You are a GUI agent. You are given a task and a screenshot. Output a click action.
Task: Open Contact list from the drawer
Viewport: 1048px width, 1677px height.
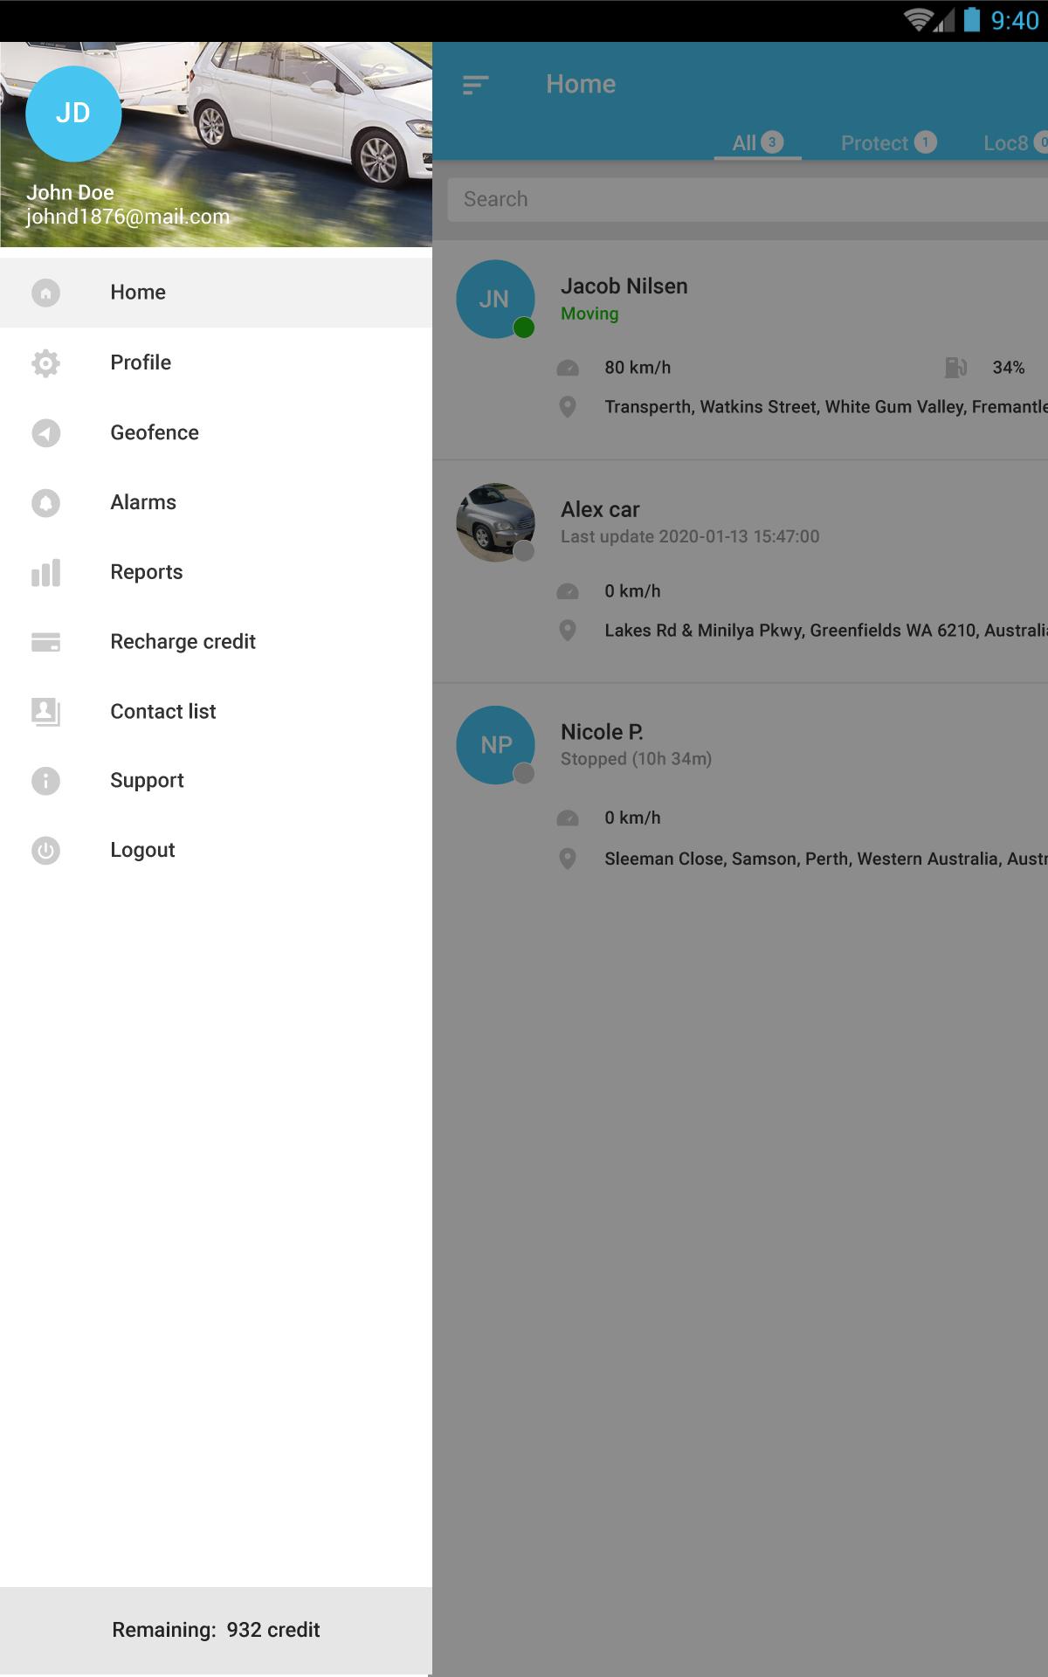click(216, 712)
